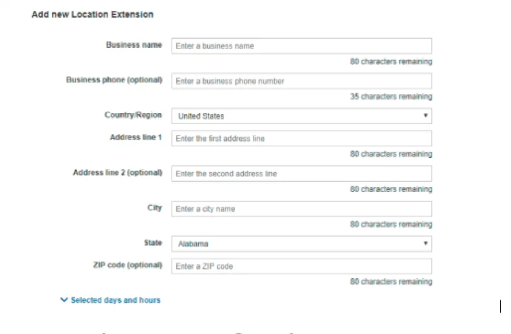
Task: Click the State selector's dropdown arrow
Action: click(426, 243)
